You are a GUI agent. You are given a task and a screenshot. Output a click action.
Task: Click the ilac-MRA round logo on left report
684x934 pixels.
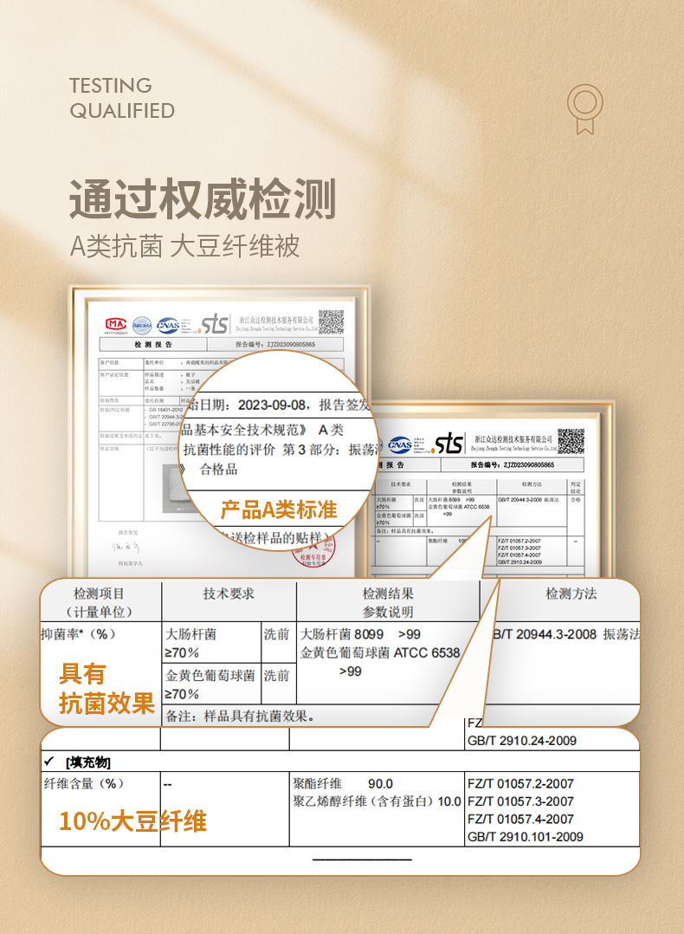(x=142, y=325)
